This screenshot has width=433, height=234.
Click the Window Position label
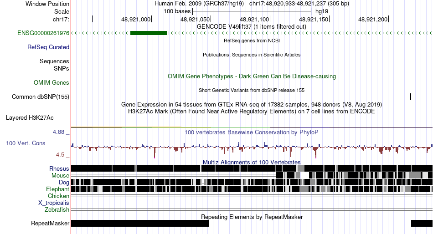[47, 4]
